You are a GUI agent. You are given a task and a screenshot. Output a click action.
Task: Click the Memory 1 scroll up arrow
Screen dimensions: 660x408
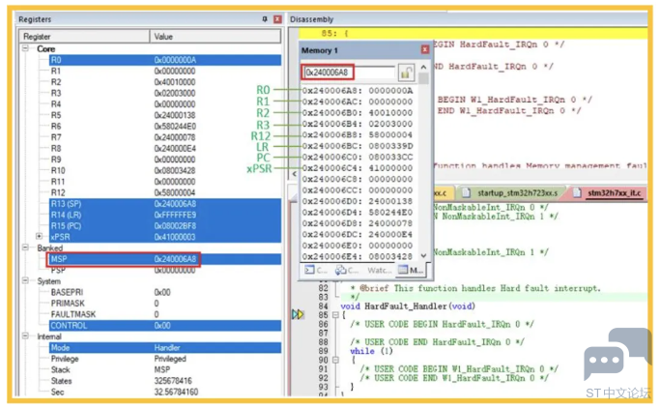coord(424,68)
